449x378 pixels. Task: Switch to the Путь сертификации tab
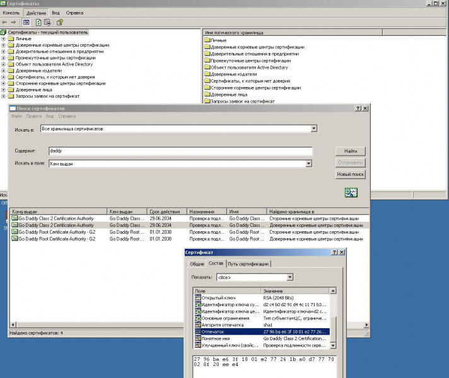point(248,264)
